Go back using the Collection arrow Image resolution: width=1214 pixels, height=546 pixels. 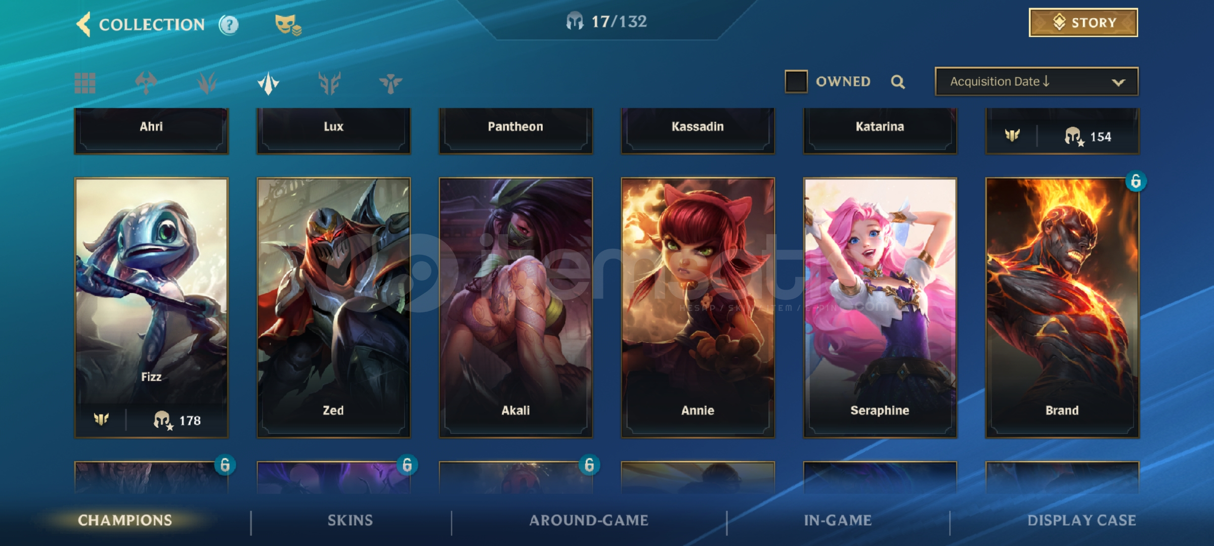[83, 24]
